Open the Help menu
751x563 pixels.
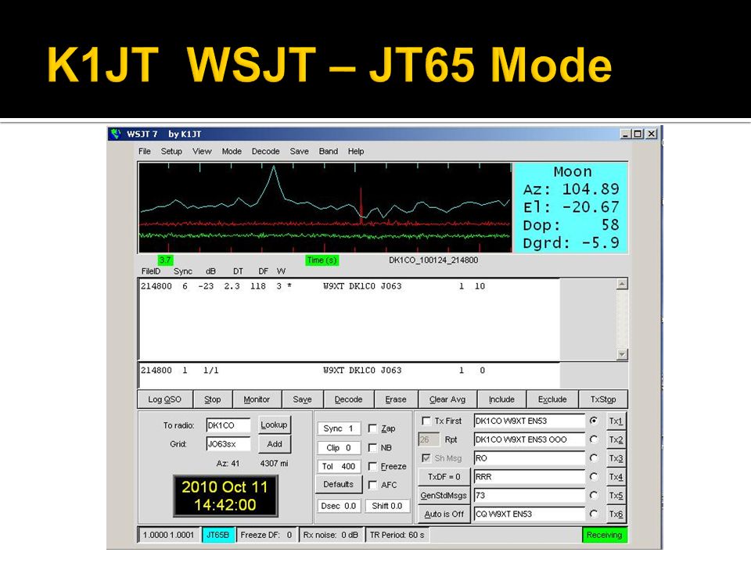click(x=355, y=151)
